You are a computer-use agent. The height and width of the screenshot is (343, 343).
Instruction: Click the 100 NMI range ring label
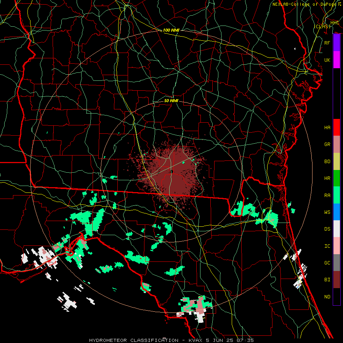coord(171,30)
